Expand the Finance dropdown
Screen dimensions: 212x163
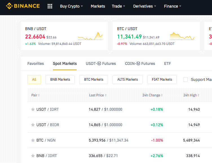[x=173, y=6]
